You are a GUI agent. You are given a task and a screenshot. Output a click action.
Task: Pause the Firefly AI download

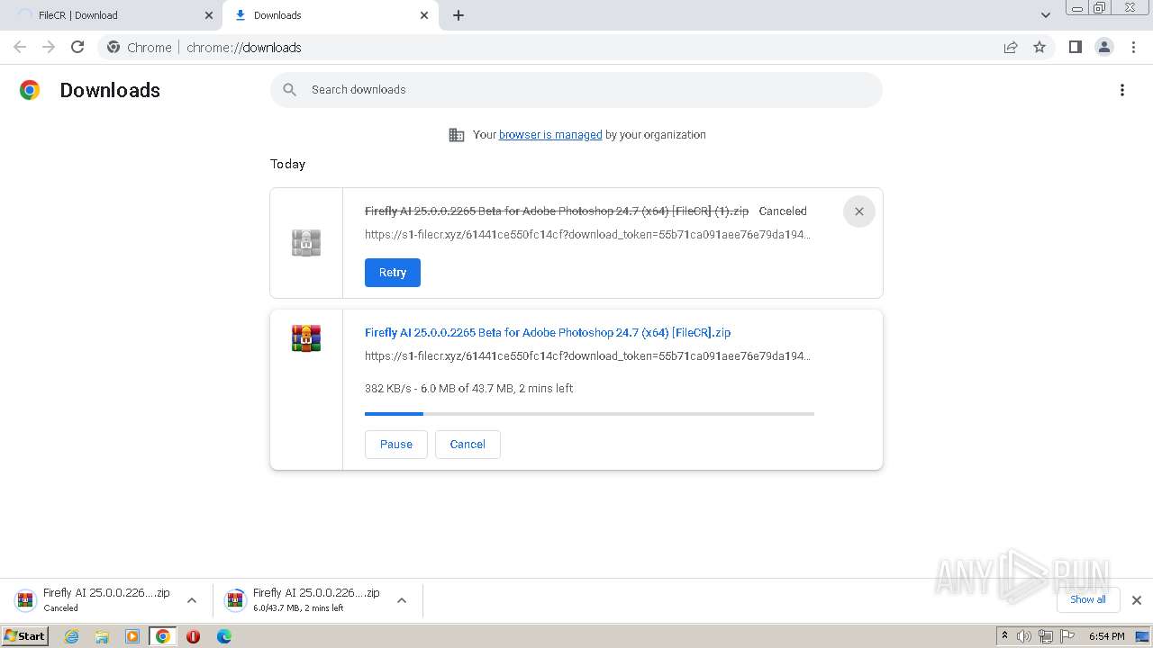click(x=396, y=445)
